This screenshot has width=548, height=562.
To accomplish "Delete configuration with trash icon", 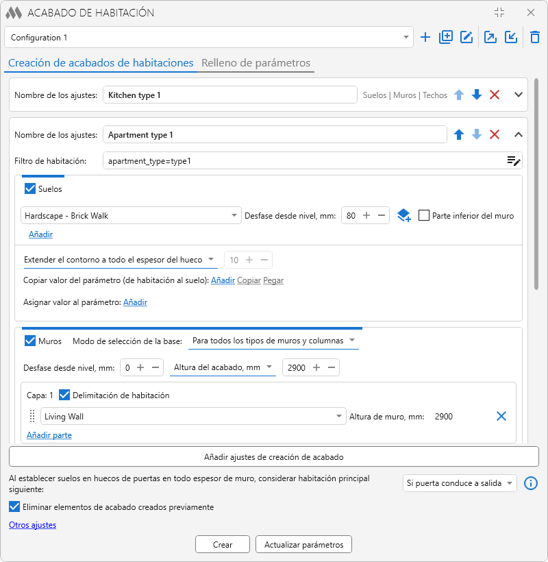I will click(535, 37).
